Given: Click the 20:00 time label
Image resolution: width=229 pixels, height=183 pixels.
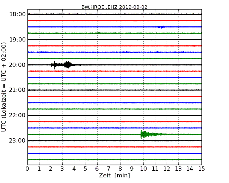Looking at the screenshot, I should 17,65.
